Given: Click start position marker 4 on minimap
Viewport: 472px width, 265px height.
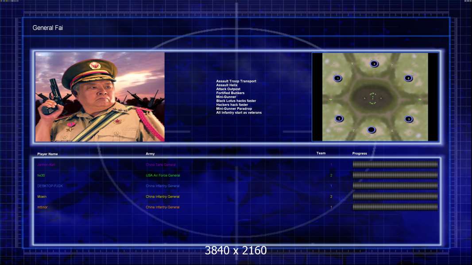Looking at the screenshot, I should tap(374, 64).
